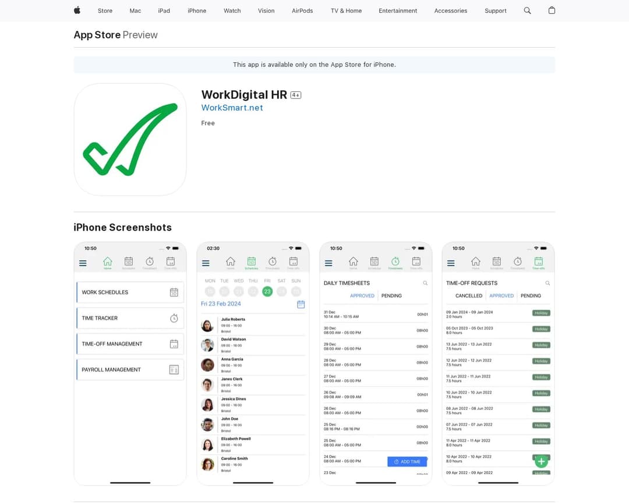The width and height of the screenshot is (629, 503).
Task: Open the Entertainment menu
Action: tap(398, 11)
